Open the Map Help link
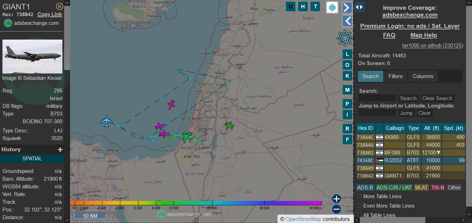The width and height of the screenshot is (472, 223). [424, 35]
